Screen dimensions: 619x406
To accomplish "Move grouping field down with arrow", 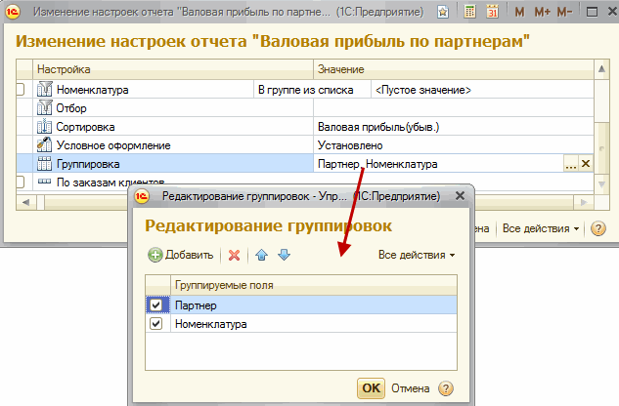I will [284, 255].
